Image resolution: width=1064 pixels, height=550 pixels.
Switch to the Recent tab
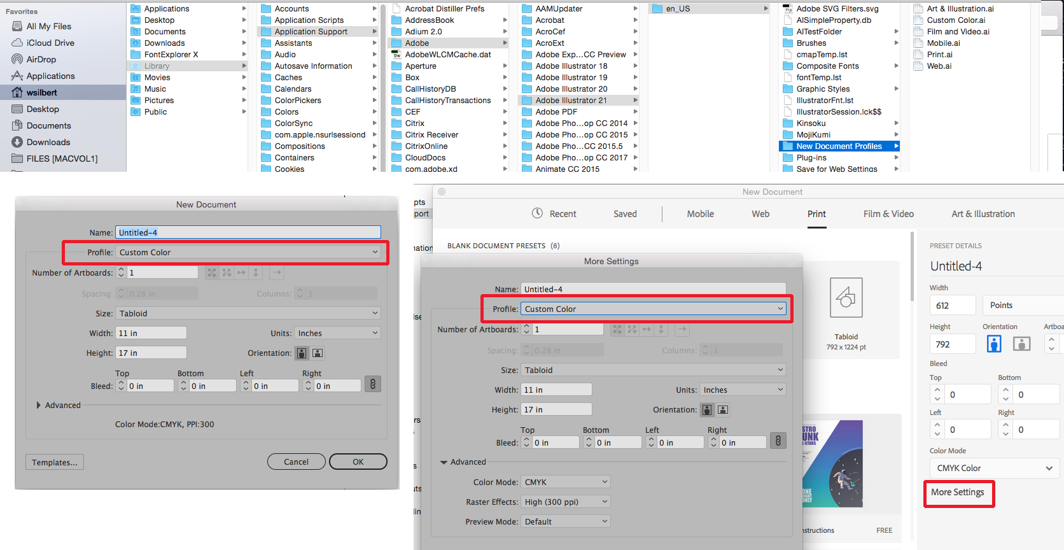click(554, 214)
